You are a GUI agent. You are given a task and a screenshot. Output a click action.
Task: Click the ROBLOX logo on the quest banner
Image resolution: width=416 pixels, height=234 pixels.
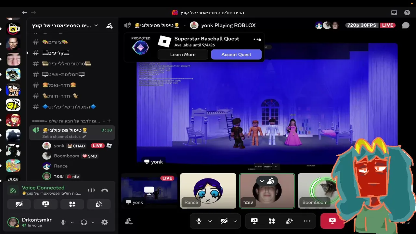point(164,42)
